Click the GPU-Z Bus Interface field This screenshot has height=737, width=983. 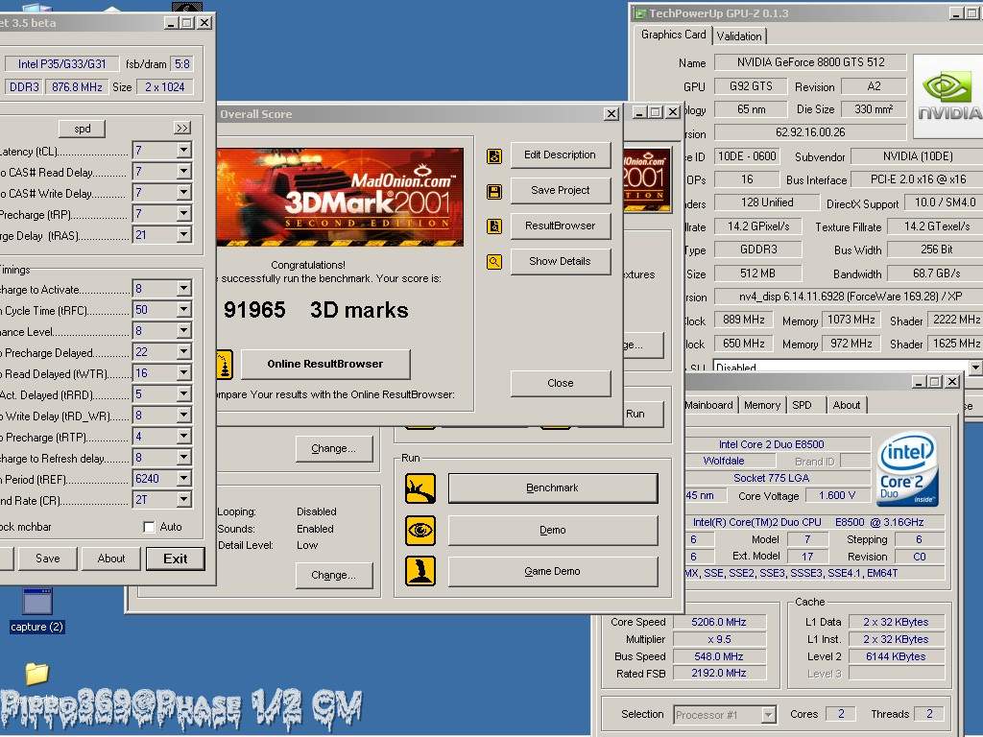(918, 179)
